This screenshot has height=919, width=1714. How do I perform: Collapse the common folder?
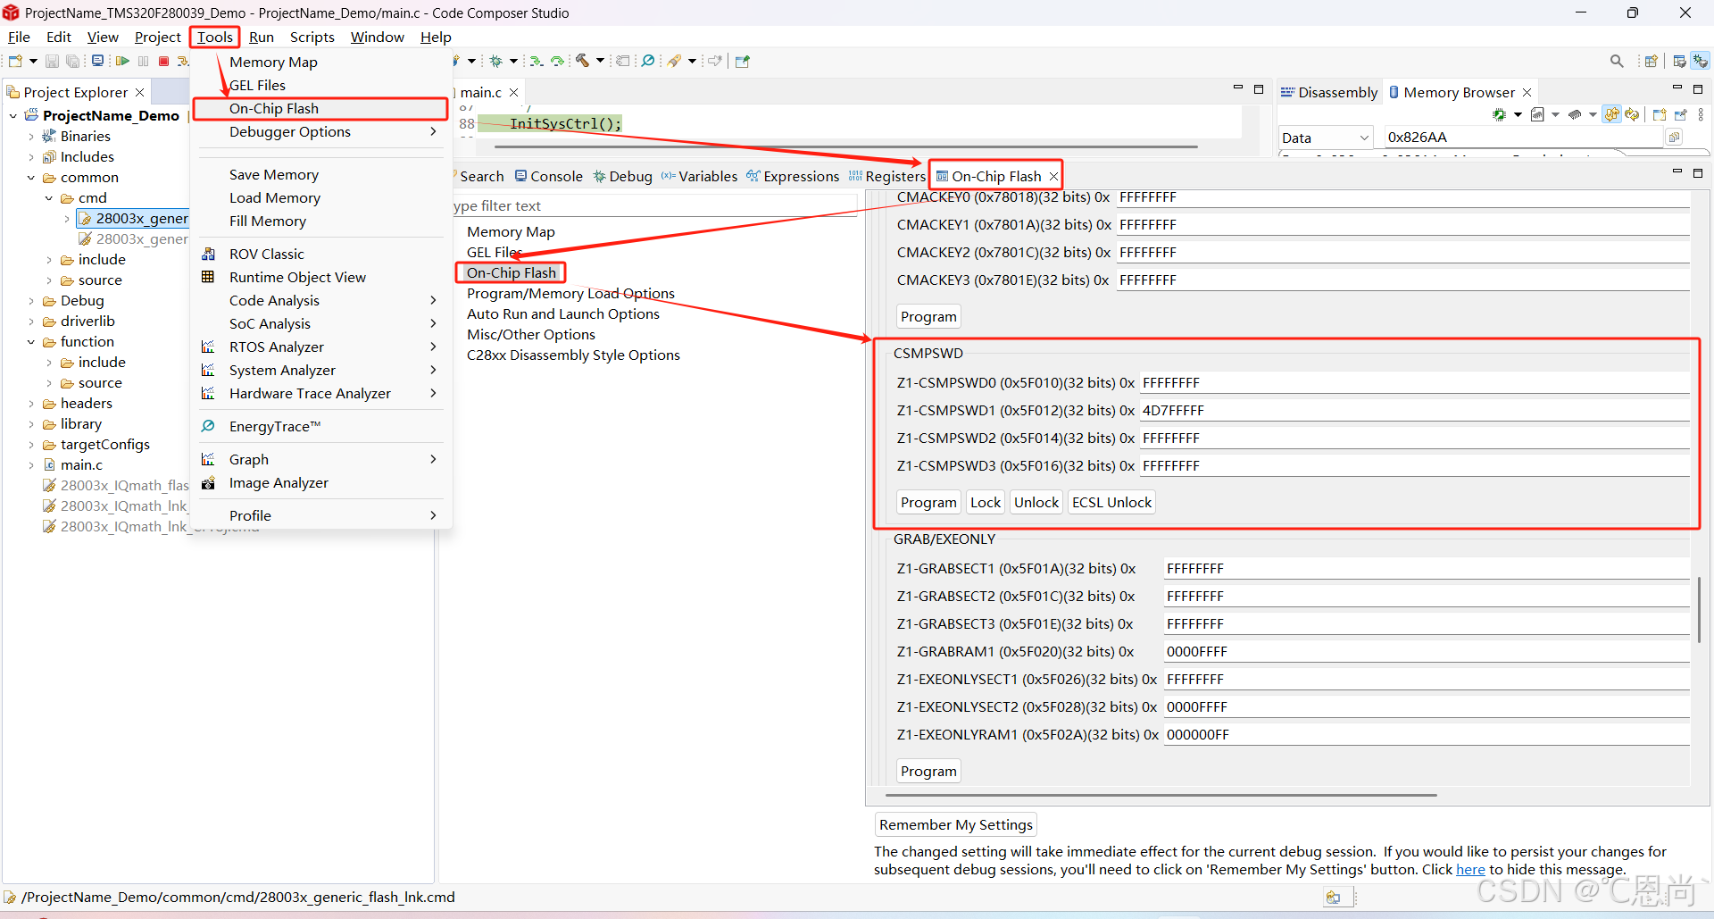click(31, 178)
